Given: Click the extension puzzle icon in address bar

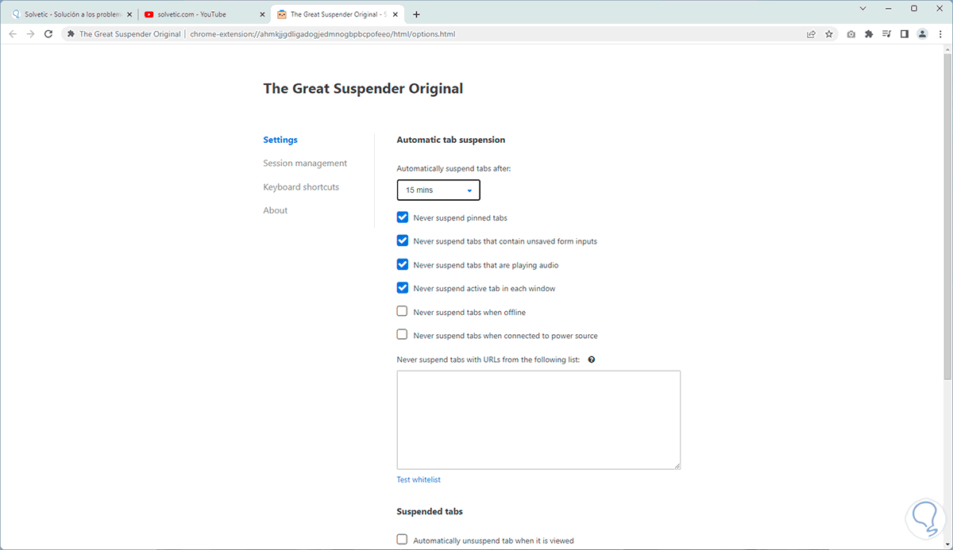Looking at the screenshot, I should click(71, 34).
